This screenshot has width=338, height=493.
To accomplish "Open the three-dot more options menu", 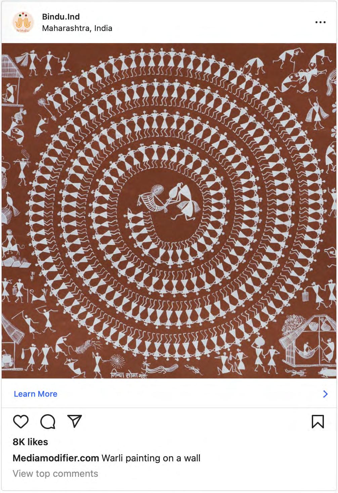I will [x=320, y=22].
